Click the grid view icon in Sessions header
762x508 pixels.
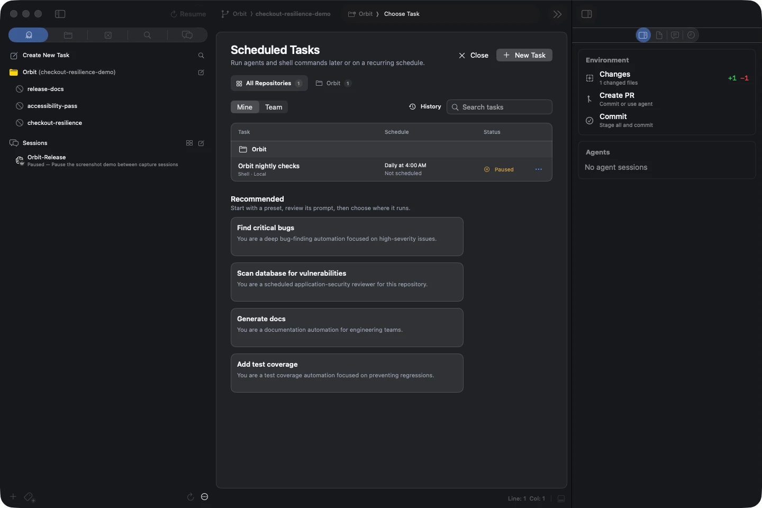(x=189, y=143)
